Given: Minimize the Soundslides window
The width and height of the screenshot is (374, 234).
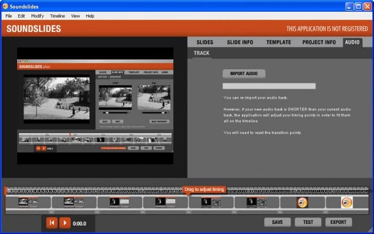Looking at the screenshot, I should pyautogui.click(x=349, y=7).
